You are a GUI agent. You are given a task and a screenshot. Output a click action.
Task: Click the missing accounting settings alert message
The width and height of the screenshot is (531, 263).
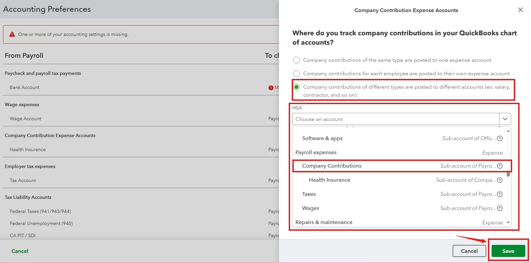coord(73,34)
